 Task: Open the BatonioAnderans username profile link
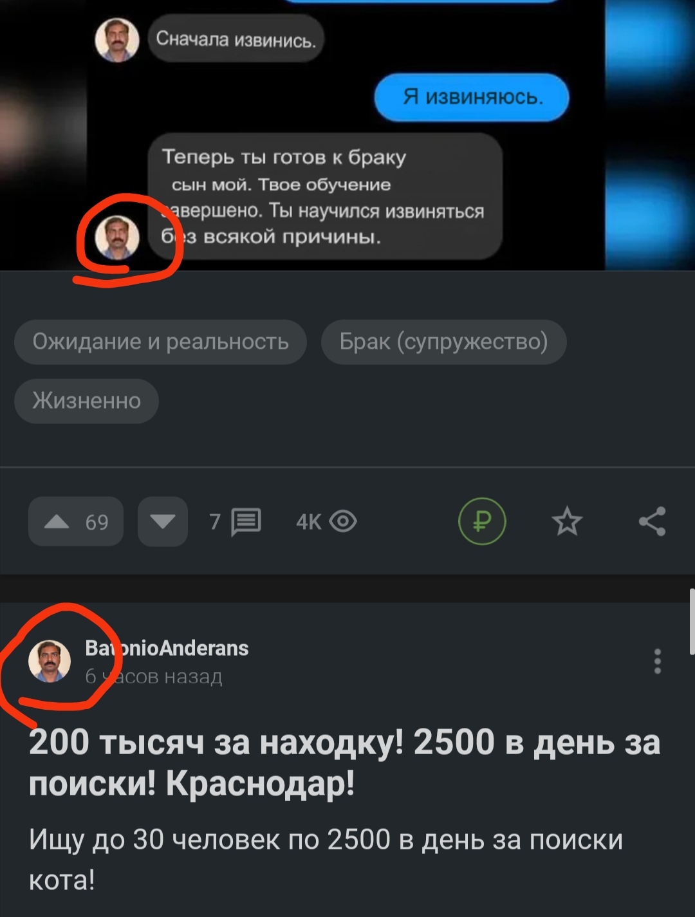click(167, 648)
